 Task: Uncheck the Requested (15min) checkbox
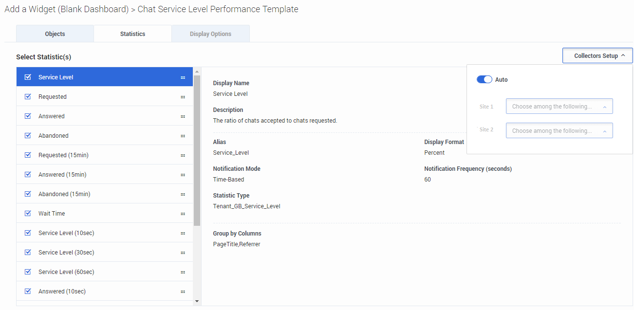pyautogui.click(x=28, y=155)
